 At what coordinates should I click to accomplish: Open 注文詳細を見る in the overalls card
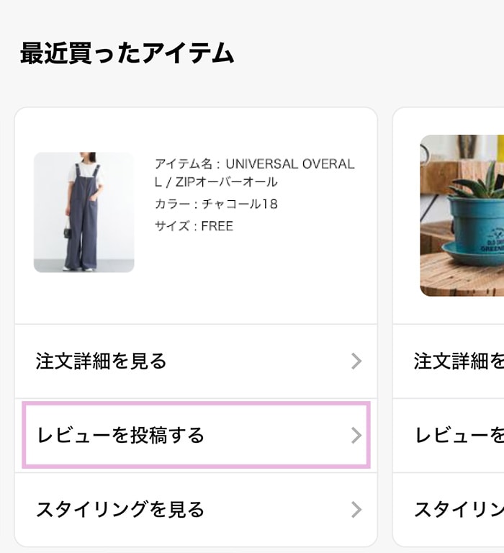coord(102,361)
